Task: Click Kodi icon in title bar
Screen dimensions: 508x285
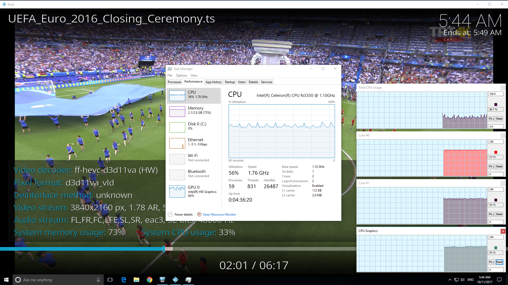Action: click(x=4, y=4)
